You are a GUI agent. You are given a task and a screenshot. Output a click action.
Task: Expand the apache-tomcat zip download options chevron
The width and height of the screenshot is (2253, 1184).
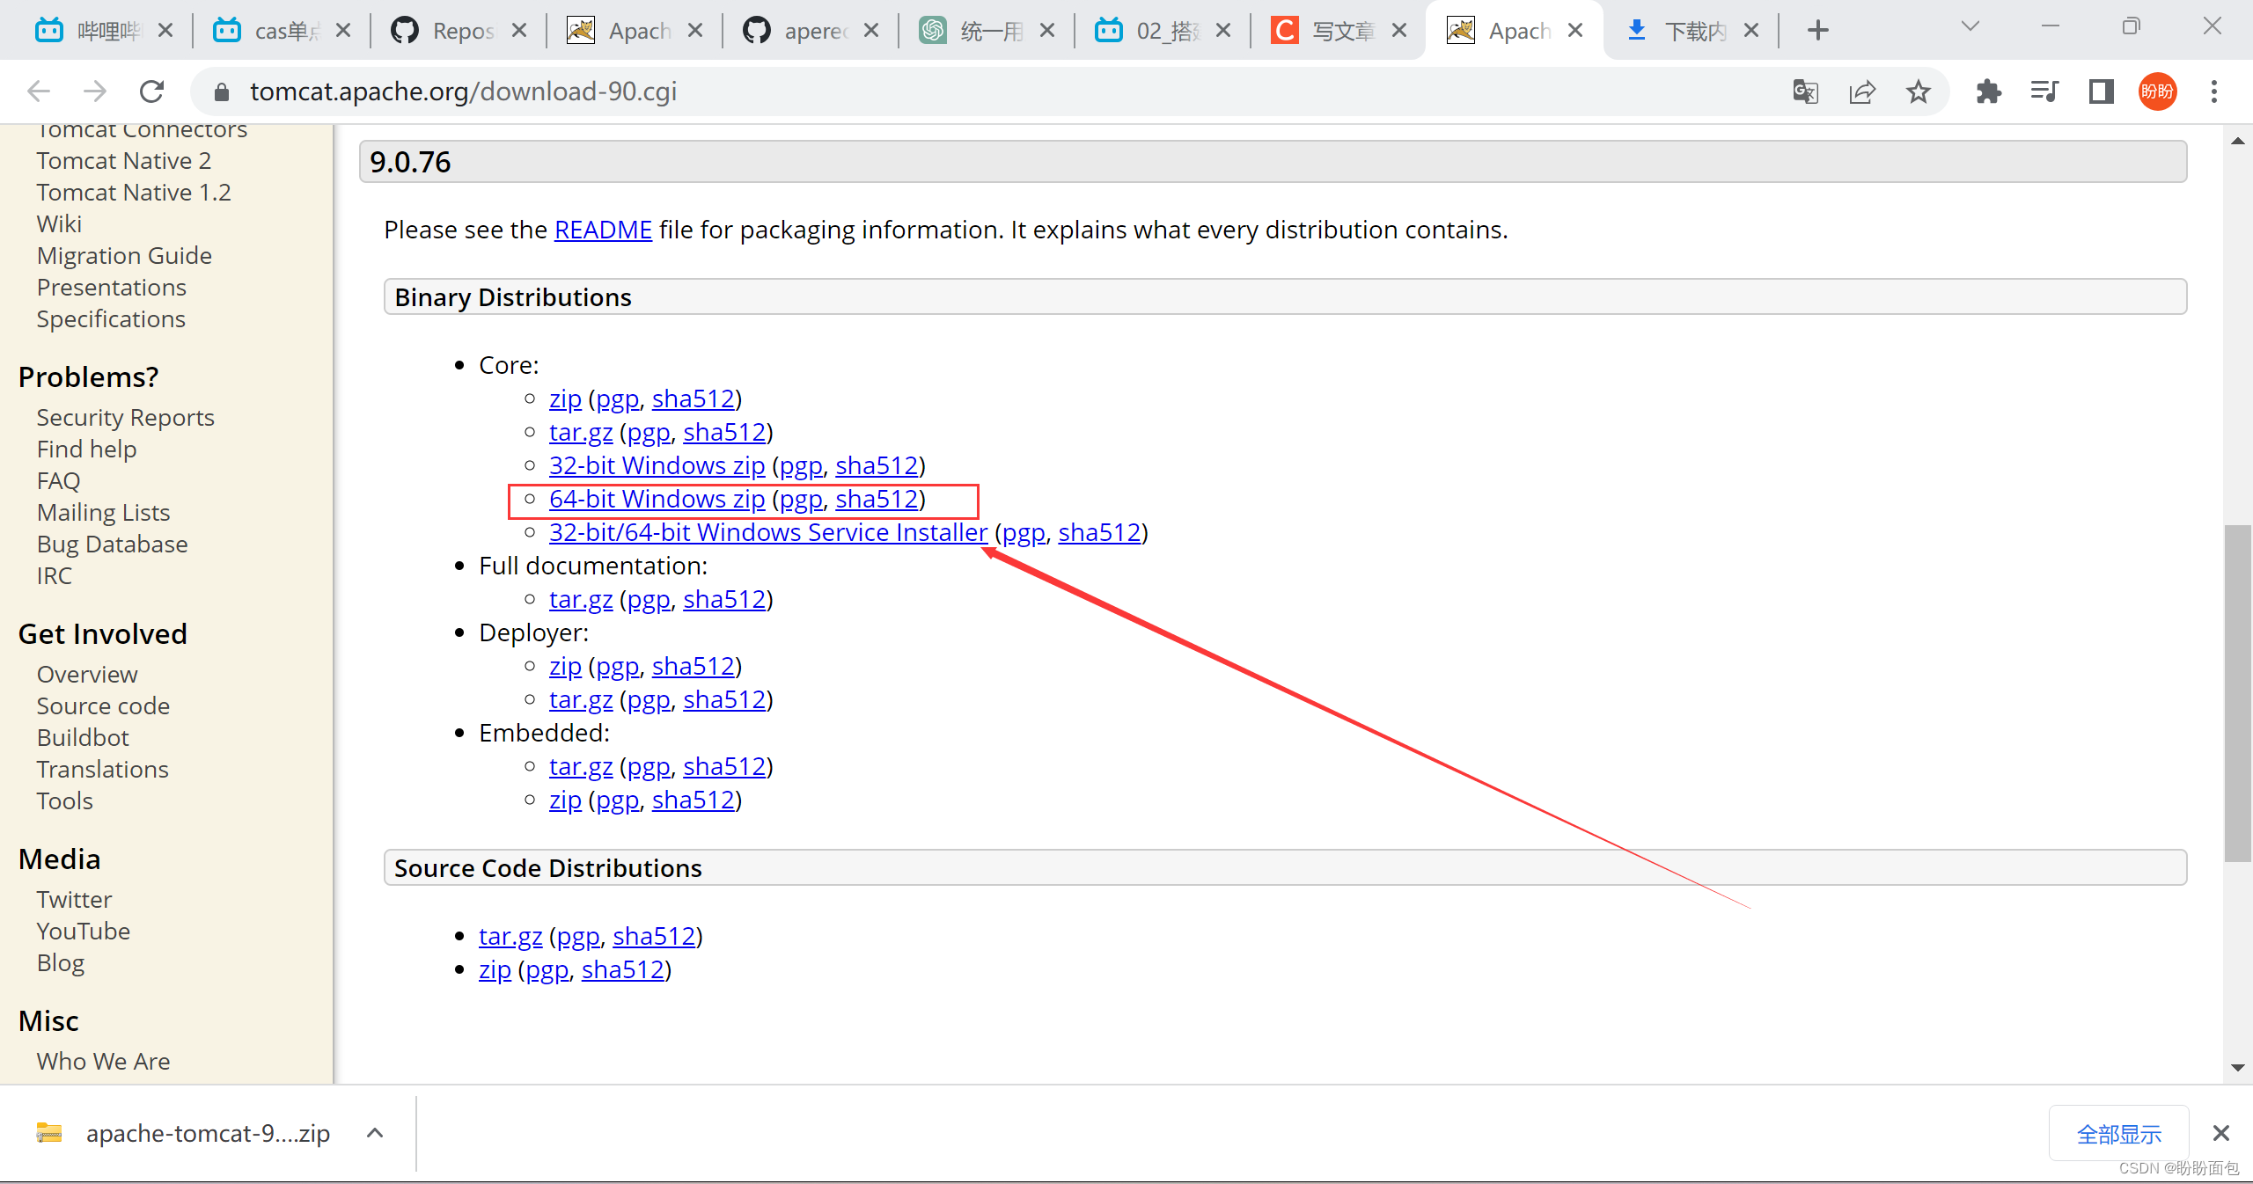375,1133
